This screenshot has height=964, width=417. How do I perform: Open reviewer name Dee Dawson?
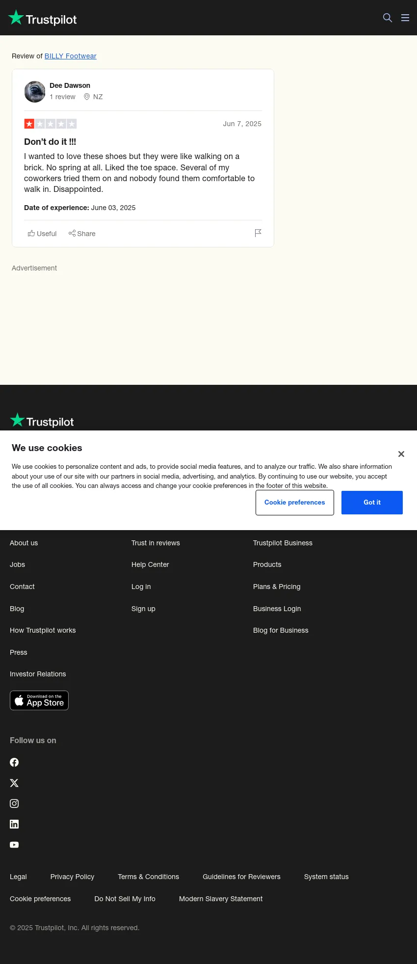tap(70, 85)
